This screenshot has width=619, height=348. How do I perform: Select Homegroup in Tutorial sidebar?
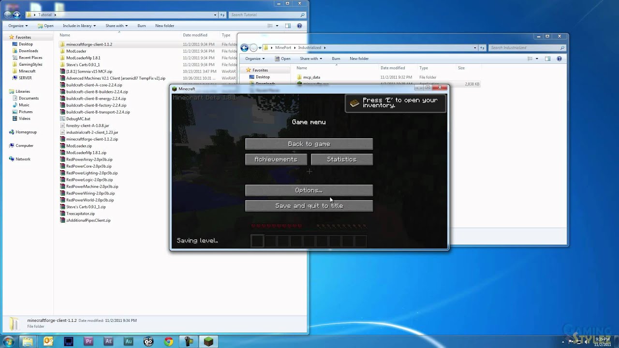tap(26, 132)
